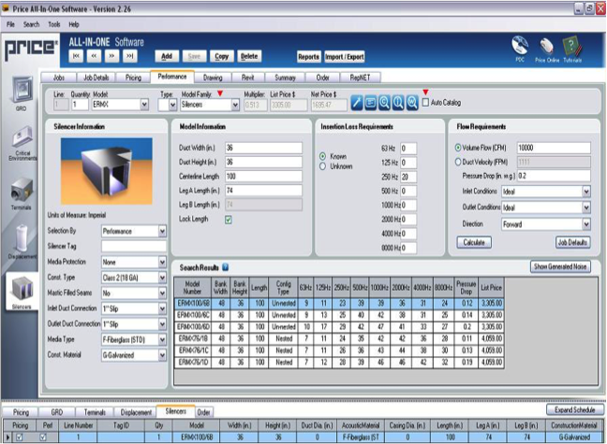This screenshot has height=444, width=607.
Task: Open the Tutorials icon
Action: (572, 49)
